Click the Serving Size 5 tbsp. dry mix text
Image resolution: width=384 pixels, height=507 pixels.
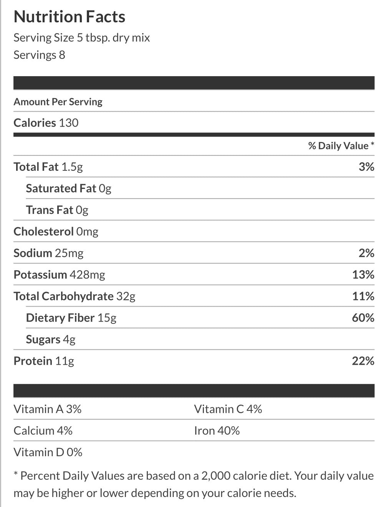point(81,38)
